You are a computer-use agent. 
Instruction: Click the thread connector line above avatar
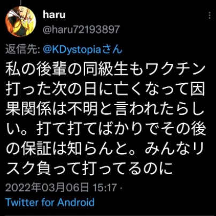pos(21,2)
